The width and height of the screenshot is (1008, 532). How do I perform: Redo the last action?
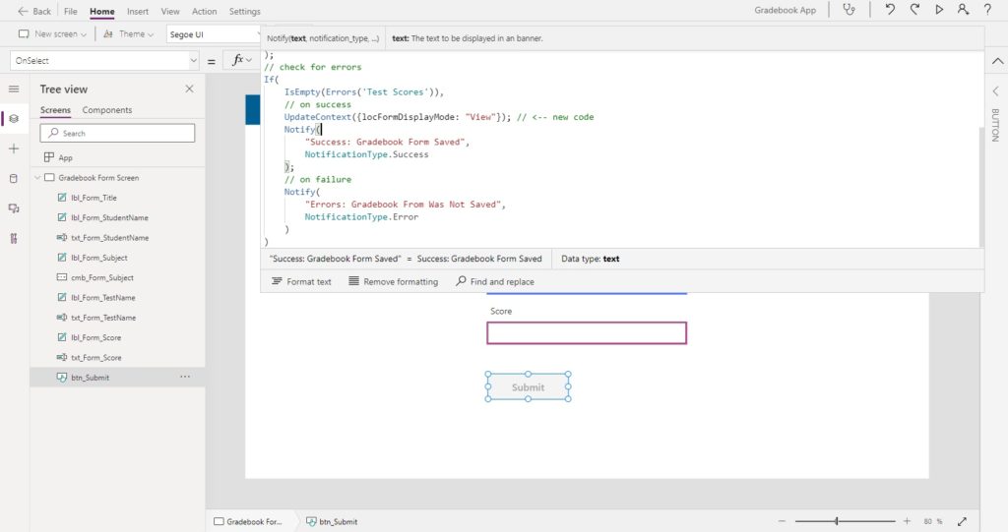pyautogui.click(x=914, y=10)
